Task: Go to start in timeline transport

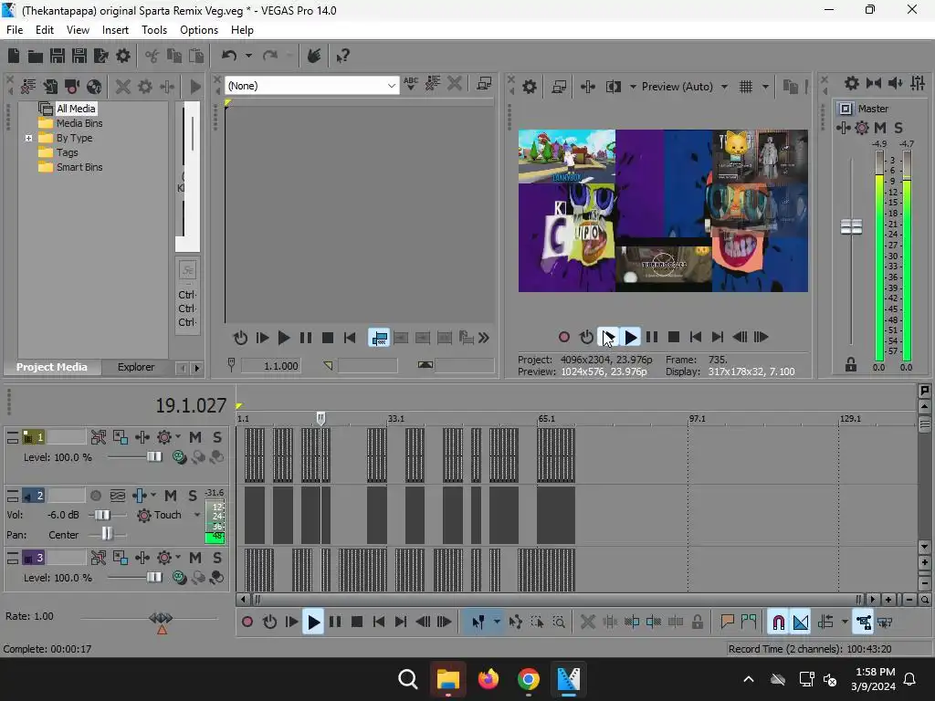Action: click(379, 623)
